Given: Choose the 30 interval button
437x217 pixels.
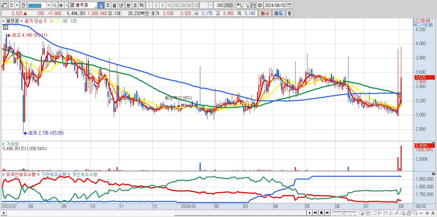Looking at the screenshot, I should 182,5.
